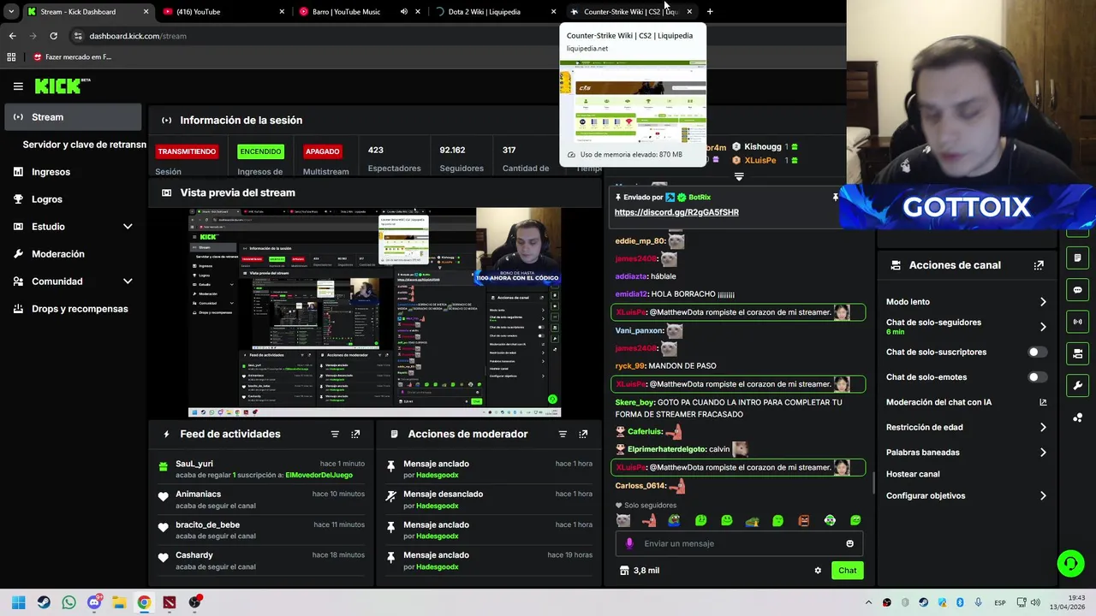Open the chat bubble icon in right rail
Viewport: 1096px width, 616px height.
pos(1078,290)
